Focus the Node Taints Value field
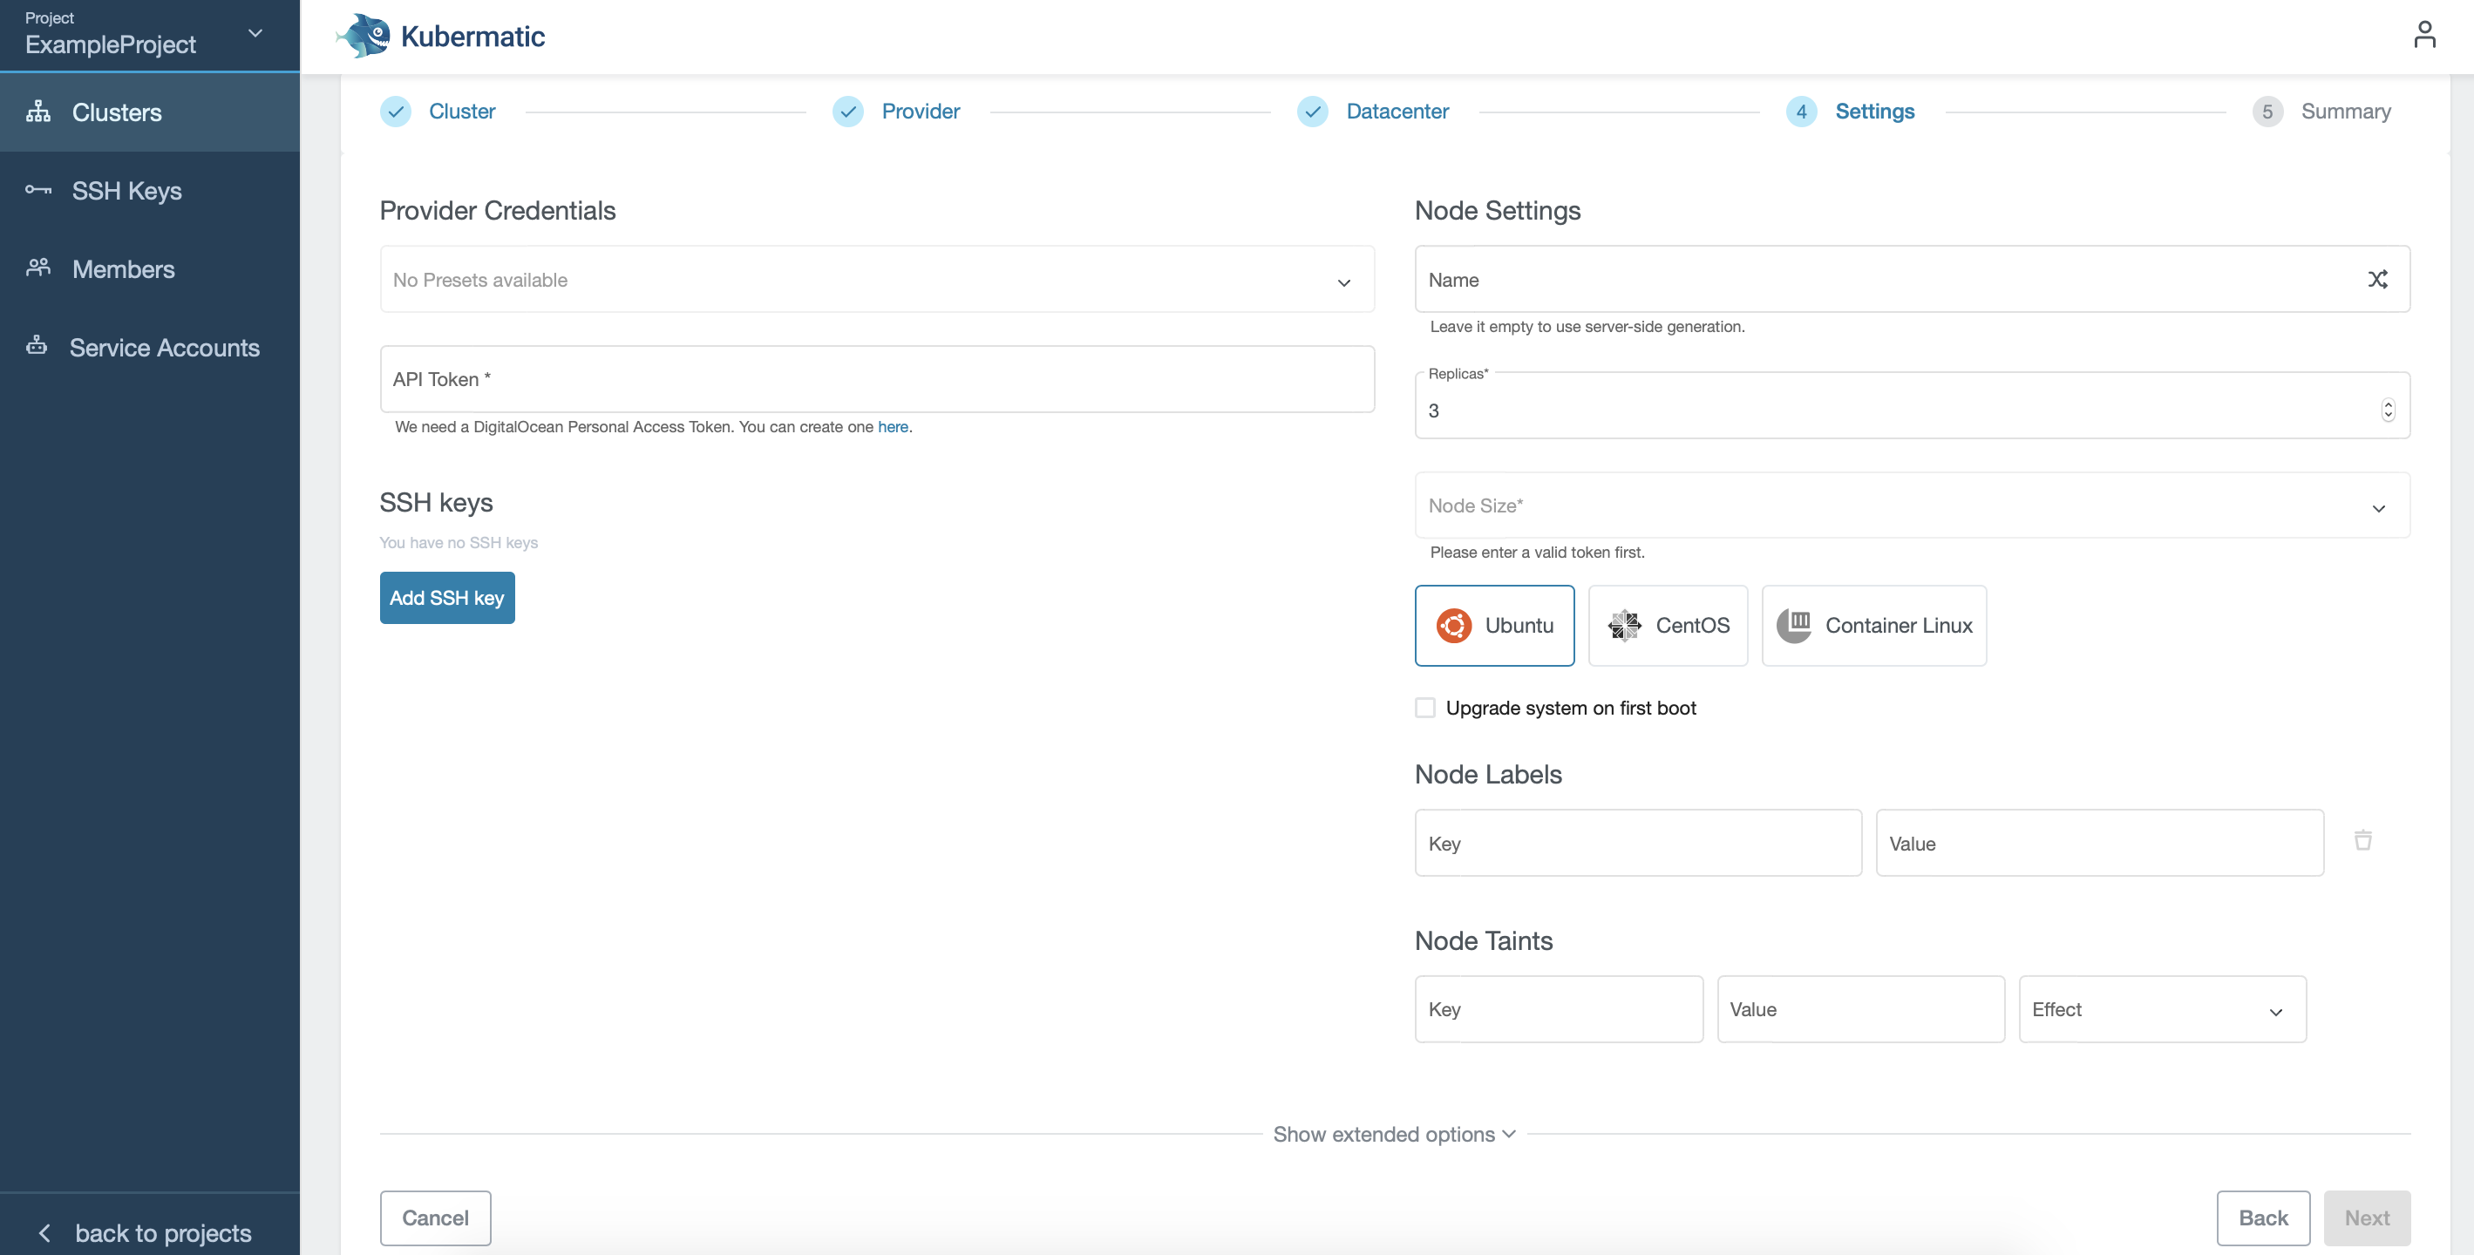Image resolution: width=2474 pixels, height=1255 pixels. coord(1860,1009)
